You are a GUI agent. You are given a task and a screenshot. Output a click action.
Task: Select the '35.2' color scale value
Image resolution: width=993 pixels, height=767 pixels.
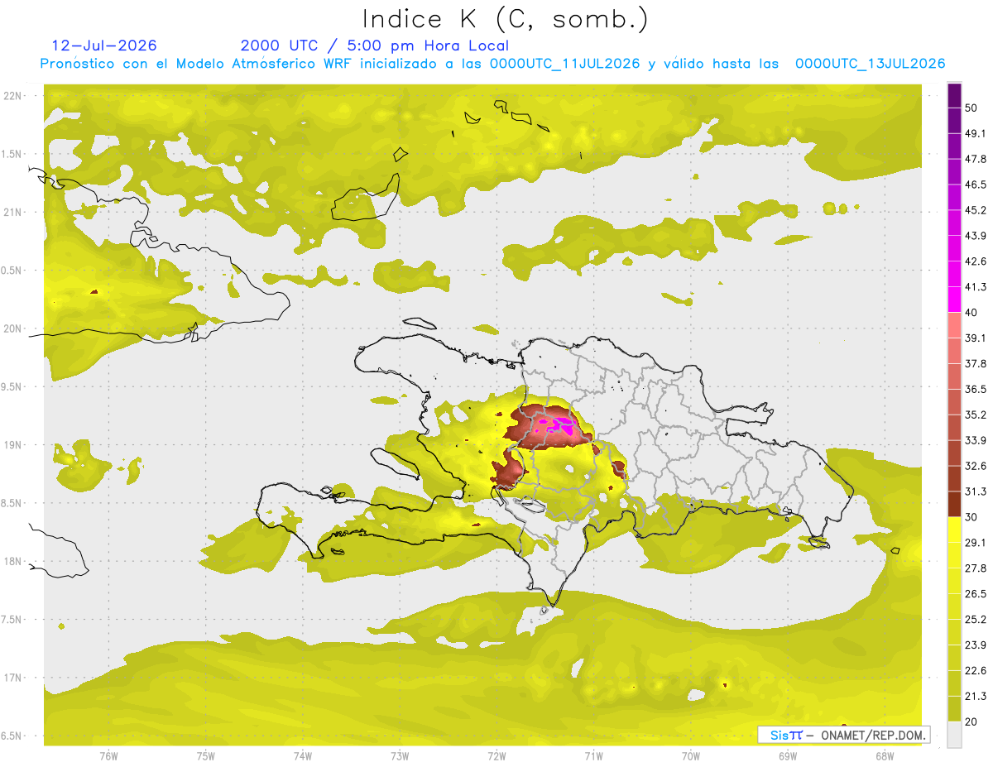click(x=976, y=415)
